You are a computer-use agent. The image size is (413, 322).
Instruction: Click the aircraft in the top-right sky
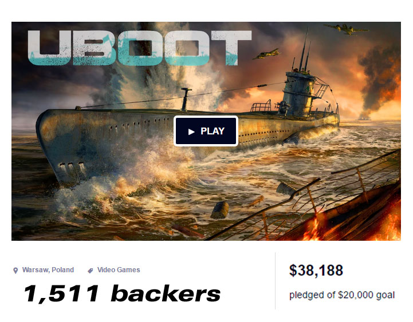pos(347,30)
